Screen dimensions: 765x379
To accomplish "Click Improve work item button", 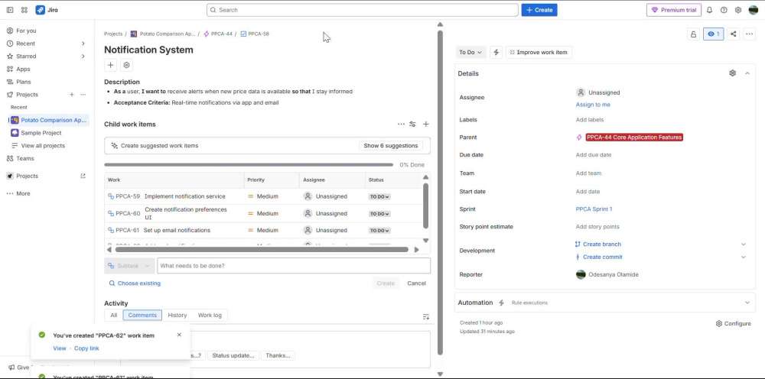I will (539, 52).
